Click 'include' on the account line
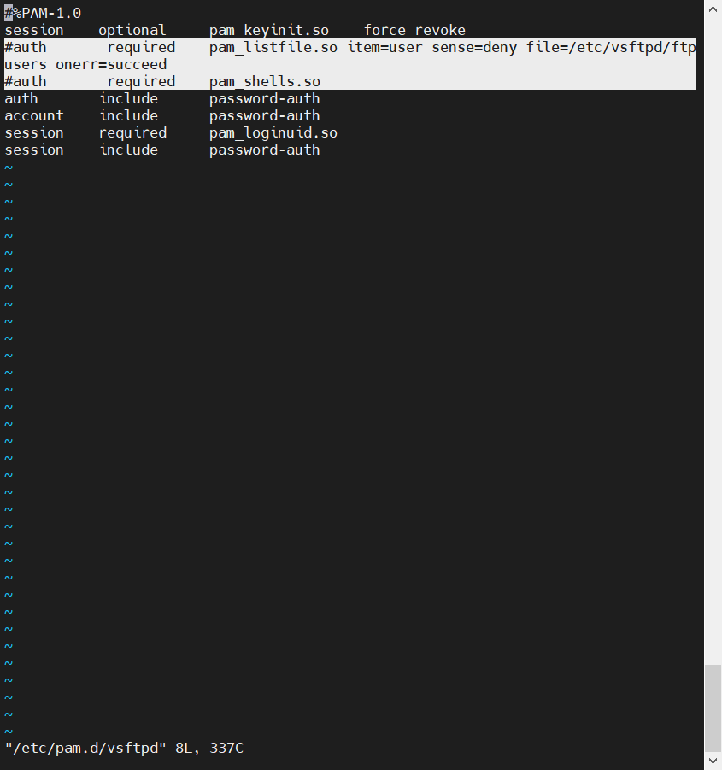 (x=129, y=116)
